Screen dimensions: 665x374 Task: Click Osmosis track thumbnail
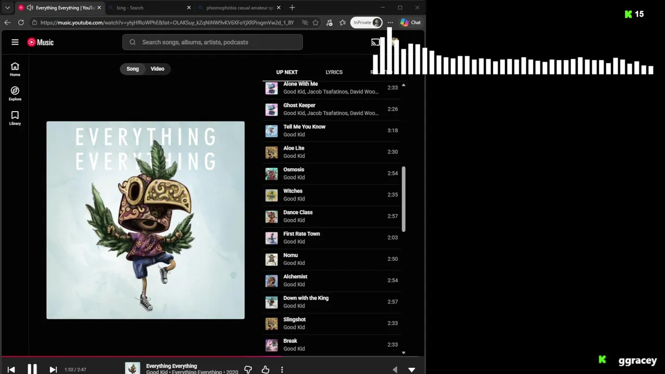tap(272, 173)
